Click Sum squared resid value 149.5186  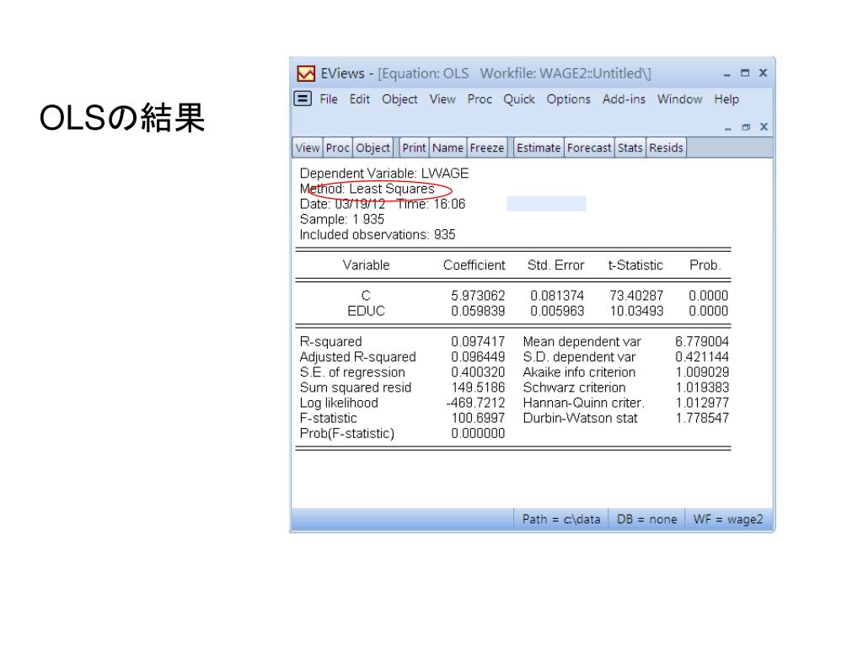click(x=478, y=388)
